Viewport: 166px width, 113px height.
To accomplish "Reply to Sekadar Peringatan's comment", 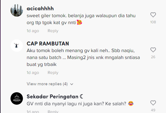I will pyautogui.click(x=53, y=111).
